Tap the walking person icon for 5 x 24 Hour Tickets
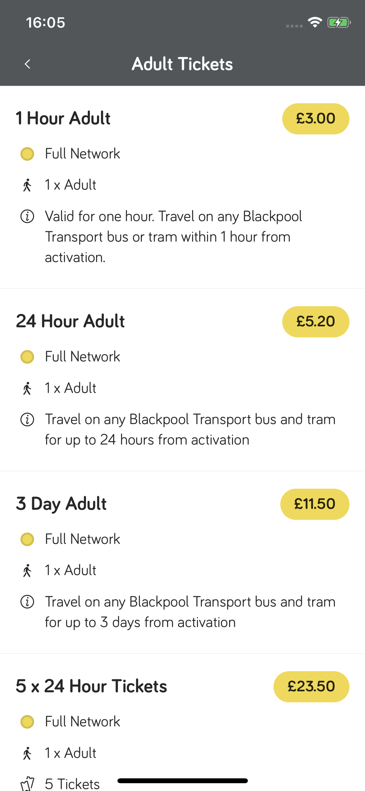 pyautogui.click(x=27, y=753)
